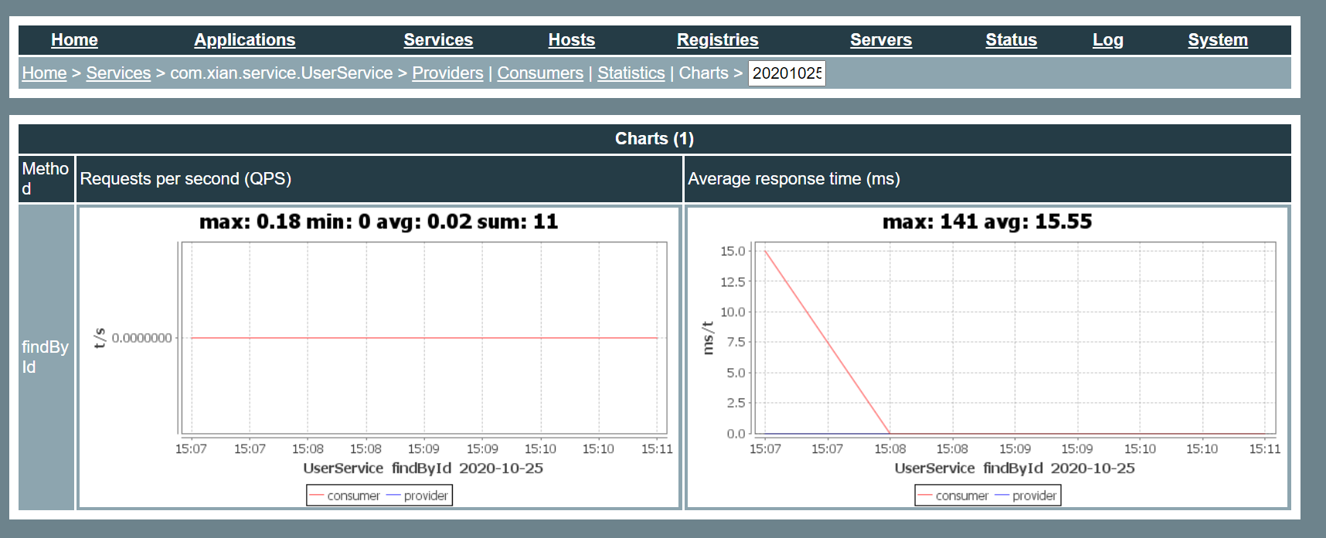Open the Providers link
Viewport: 1326px width, 538px height.
pos(447,73)
